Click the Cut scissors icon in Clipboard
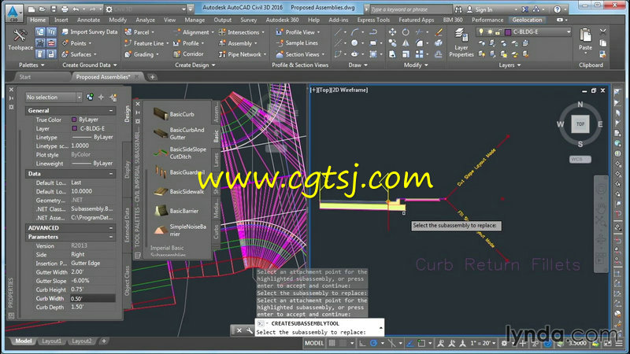 tap(602, 31)
